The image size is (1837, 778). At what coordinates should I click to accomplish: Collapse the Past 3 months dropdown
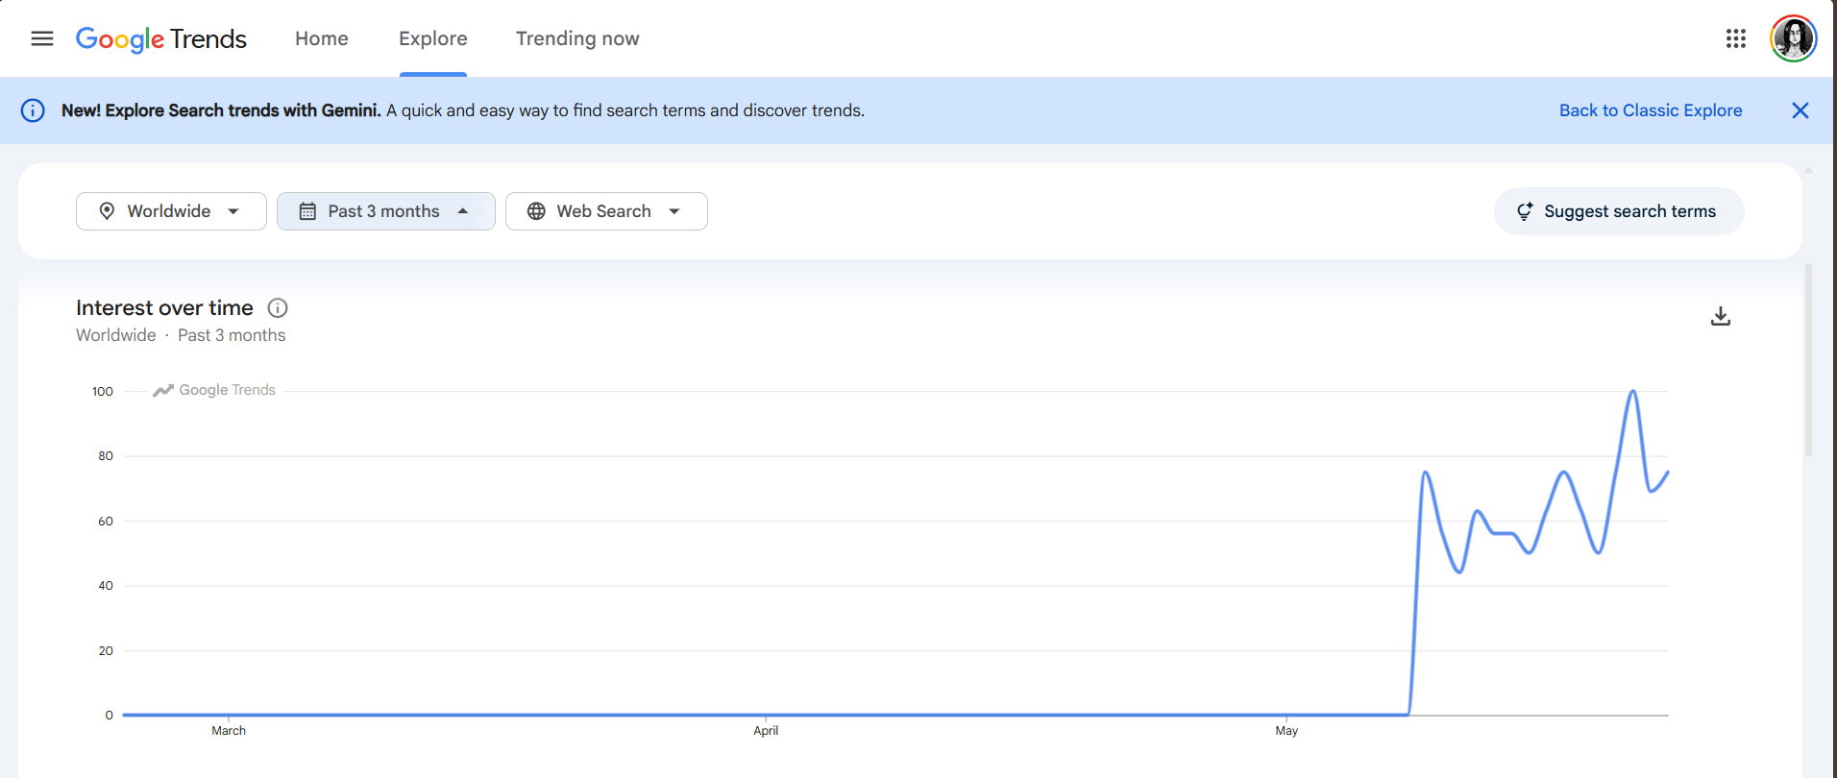386,211
